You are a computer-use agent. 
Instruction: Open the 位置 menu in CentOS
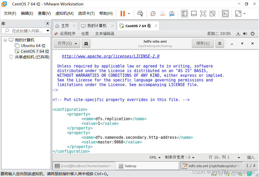pyautogui.click(x=85, y=34)
